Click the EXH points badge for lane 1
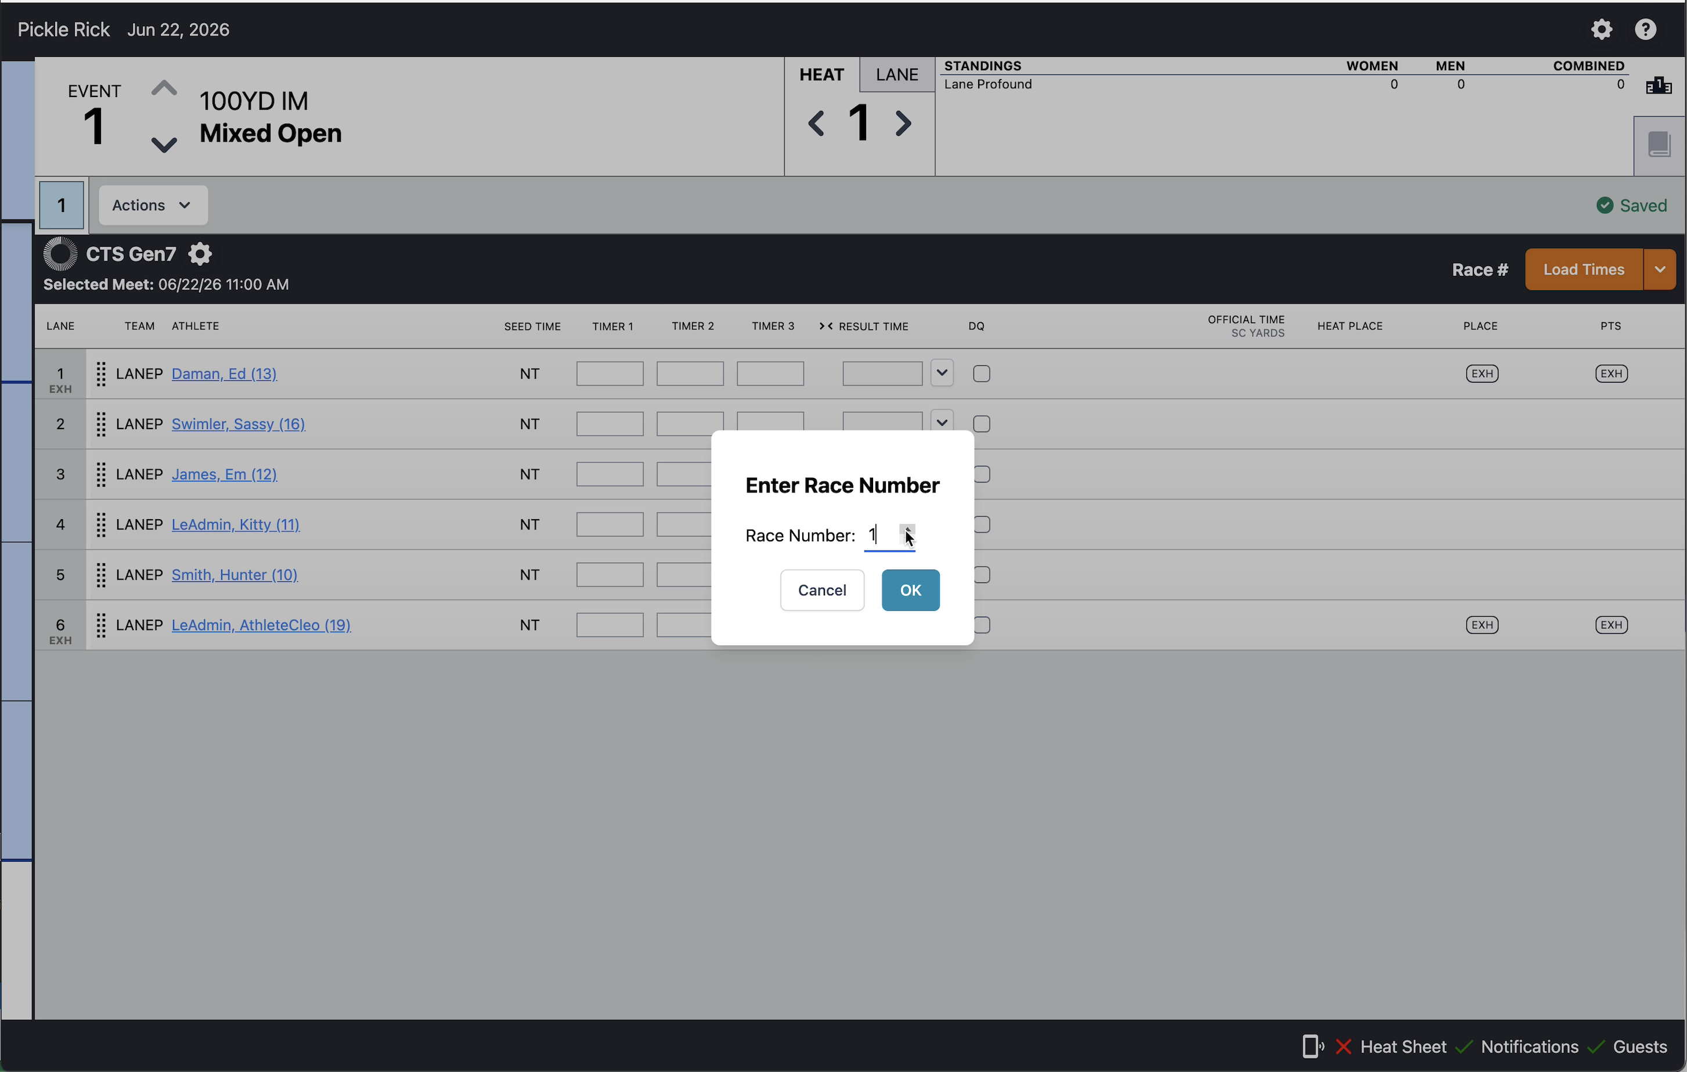 point(1612,374)
